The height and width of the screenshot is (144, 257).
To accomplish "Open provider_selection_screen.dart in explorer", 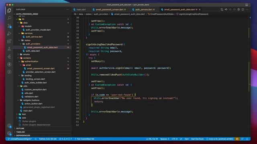I will [41, 72].
